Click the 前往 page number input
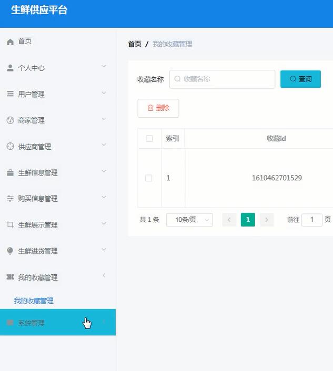Viewport: 333px width, 371px height. click(x=311, y=220)
